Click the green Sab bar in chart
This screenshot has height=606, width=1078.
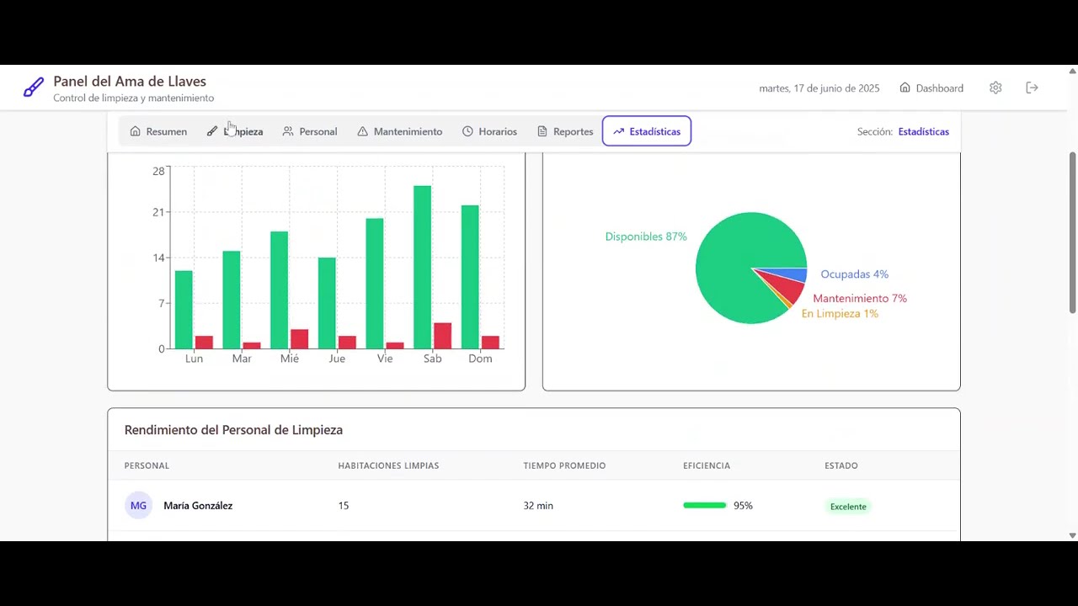[x=422, y=267]
